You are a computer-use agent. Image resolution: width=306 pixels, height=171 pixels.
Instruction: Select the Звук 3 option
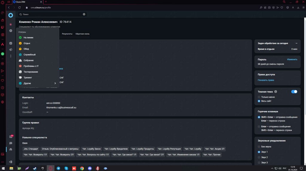(259, 162)
